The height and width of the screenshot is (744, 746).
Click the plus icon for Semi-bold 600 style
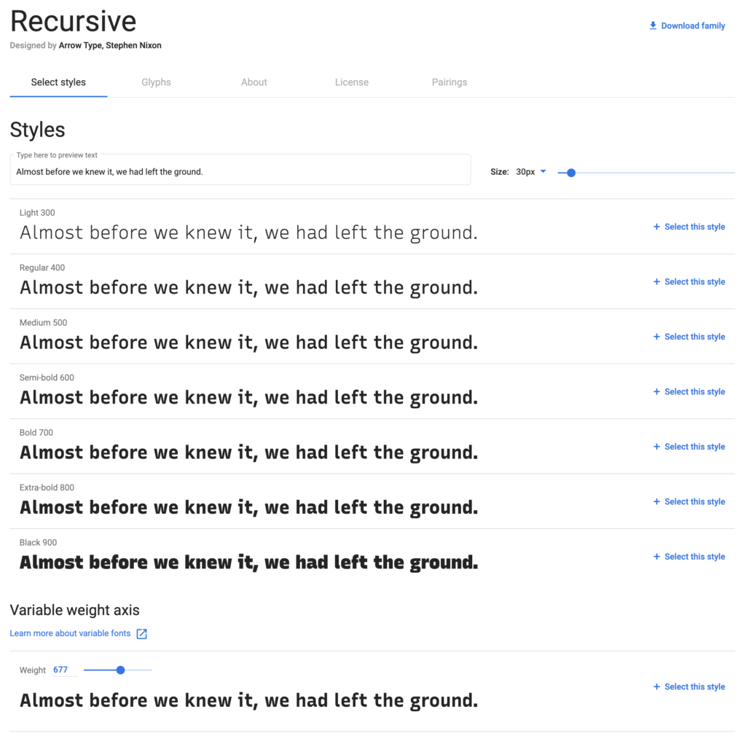[x=656, y=392]
